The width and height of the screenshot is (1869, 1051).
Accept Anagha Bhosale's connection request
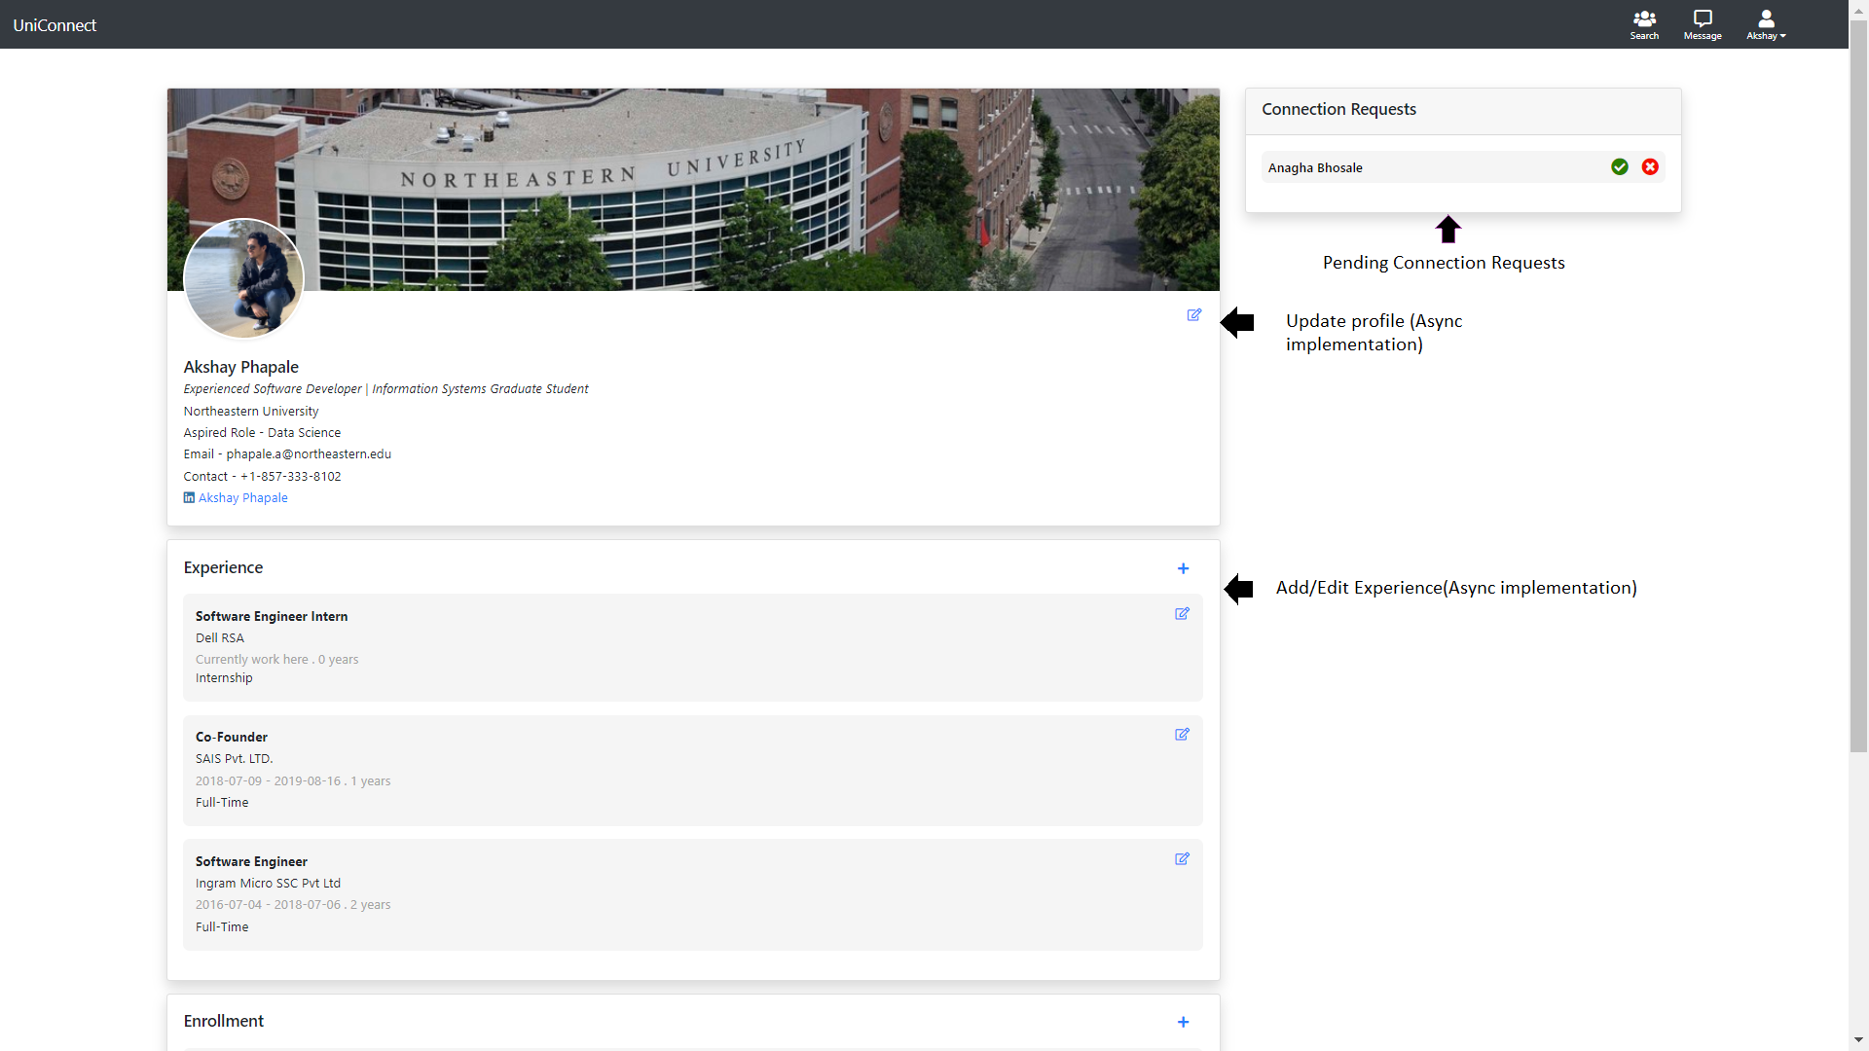click(1619, 166)
